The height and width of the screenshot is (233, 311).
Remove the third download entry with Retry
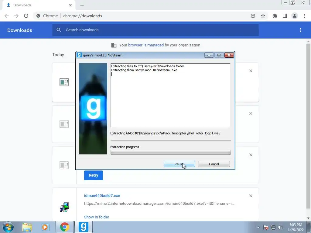pyautogui.click(x=251, y=155)
